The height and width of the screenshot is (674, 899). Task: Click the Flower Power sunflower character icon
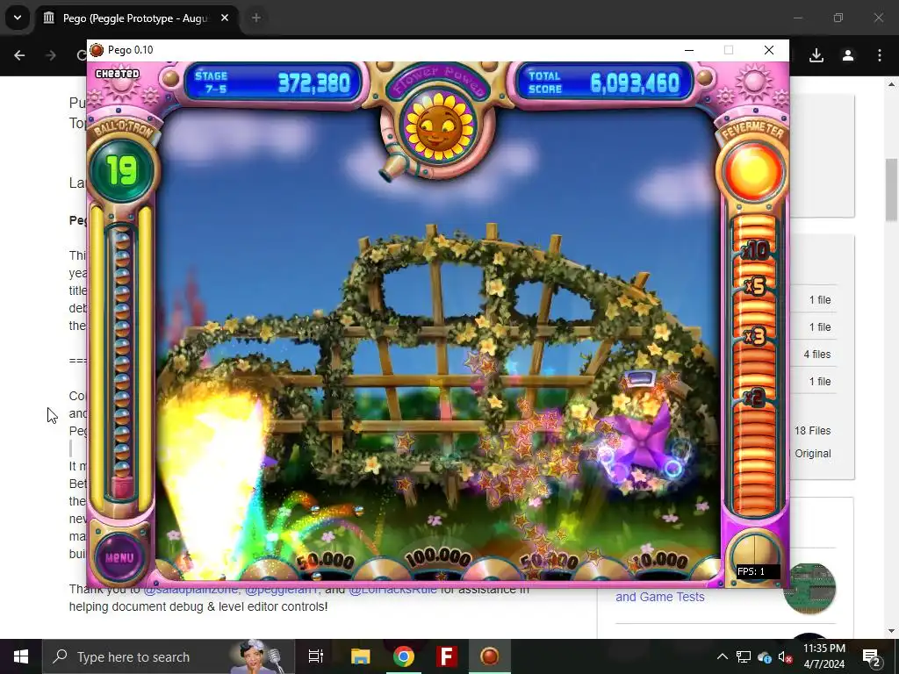[439, 126]
